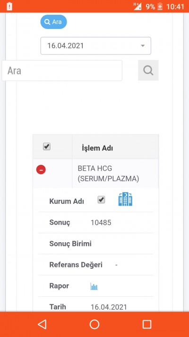The width and height of the screenshot is (189, 337).
Task: Focus the Ara search text field
Action: 62,71
